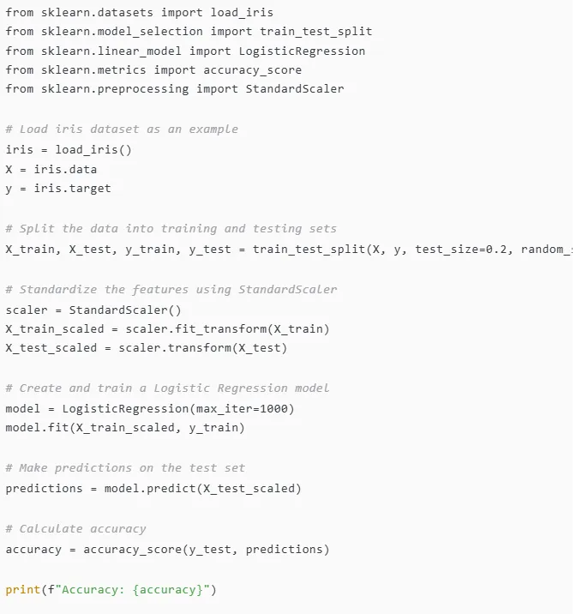Viewport: 576px width, 614px height.
Task: Click the iris = load_iris() line
Action: point(69,149)
